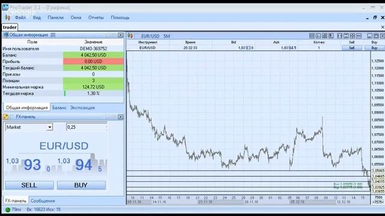Open the Отчеты menu

click(96, 17)
